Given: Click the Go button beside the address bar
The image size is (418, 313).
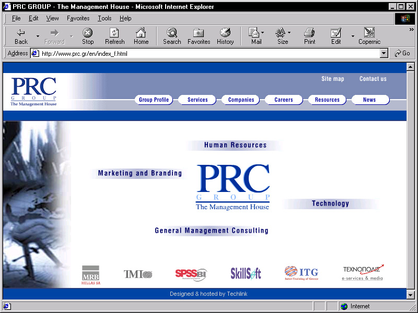Looking at the screenshot, I should (x=402, y=53).
